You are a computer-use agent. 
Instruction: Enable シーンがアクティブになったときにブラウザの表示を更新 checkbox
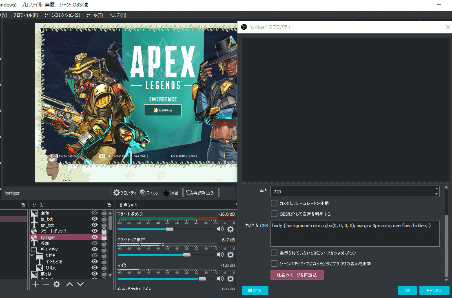coord(274,263)
